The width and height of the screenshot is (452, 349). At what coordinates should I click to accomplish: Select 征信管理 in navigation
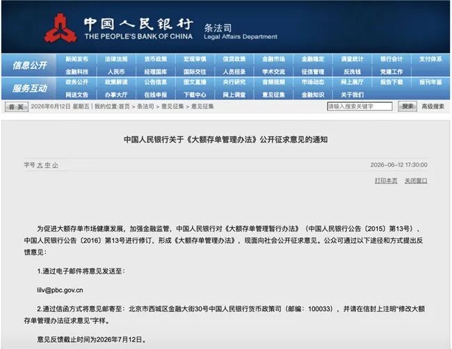[313, 72]
